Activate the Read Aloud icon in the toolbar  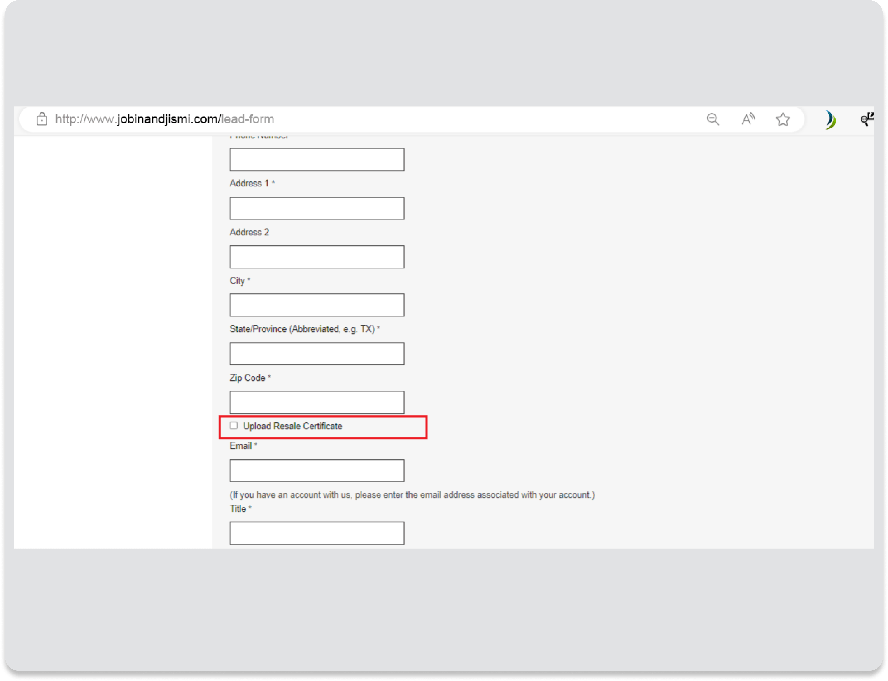click(x=748, y=119)
